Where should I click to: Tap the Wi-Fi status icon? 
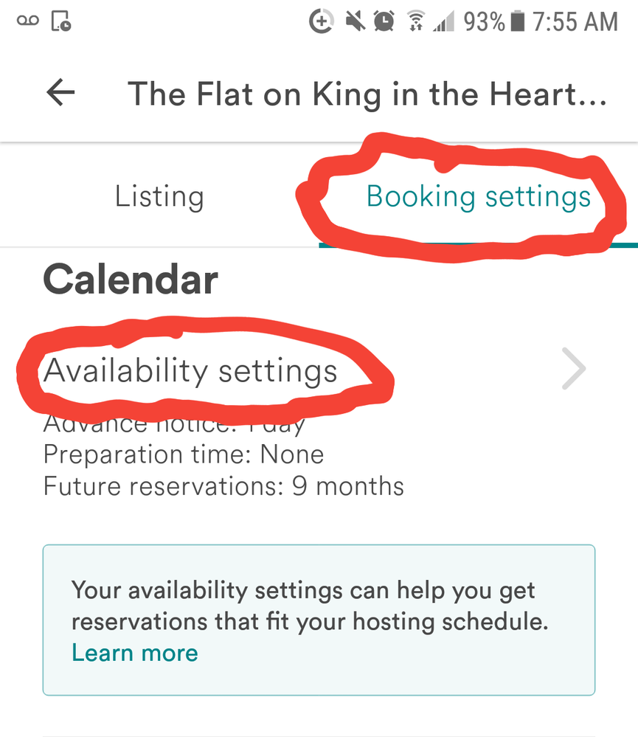pos(415,22)
